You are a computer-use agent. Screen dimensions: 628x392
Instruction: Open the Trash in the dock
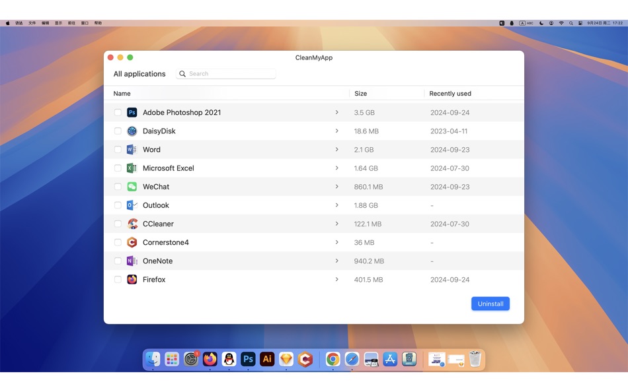point(475,359)
